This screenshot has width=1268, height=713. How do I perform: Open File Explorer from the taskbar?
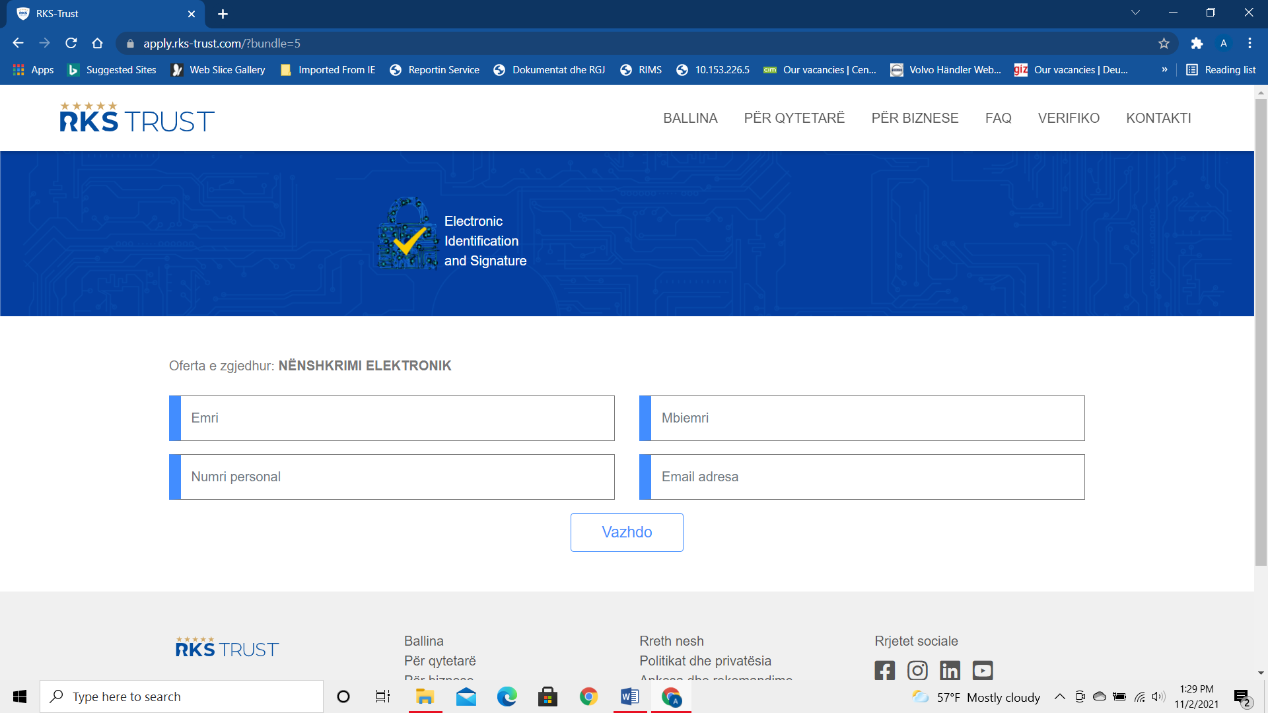point(425,696)
